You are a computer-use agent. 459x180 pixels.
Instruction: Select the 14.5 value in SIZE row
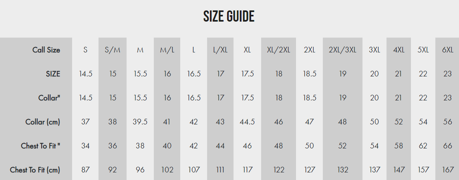coord(85,74)
